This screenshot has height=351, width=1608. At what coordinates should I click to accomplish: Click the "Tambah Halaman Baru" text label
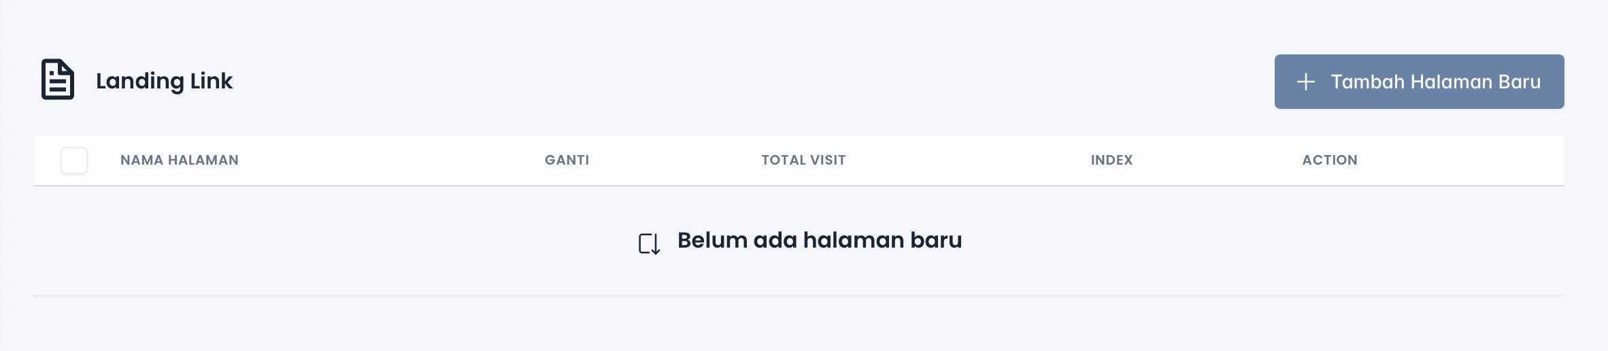(1435, 82)
